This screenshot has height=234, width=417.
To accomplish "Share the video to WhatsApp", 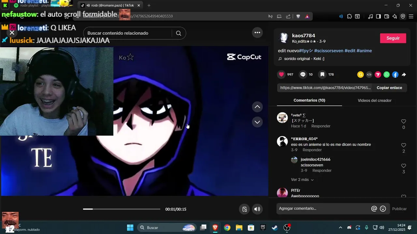I will [x=386, y=75].
